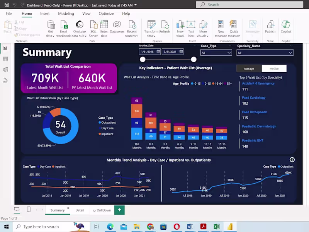Switch the key indicators to Median

(274, 68)
